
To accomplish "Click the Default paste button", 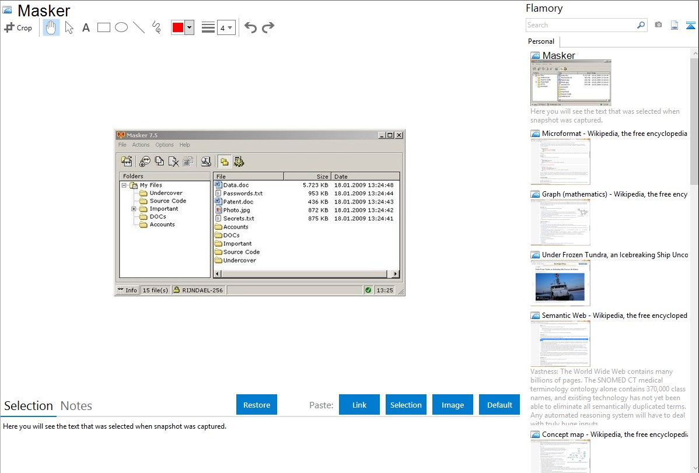I will pyautogui.click(x=499, y=405).
